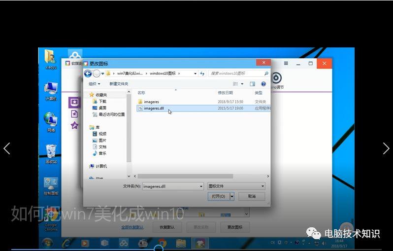Click the 取消 button
The height and width of the screenshot is (251, 393).
[252, 196]
